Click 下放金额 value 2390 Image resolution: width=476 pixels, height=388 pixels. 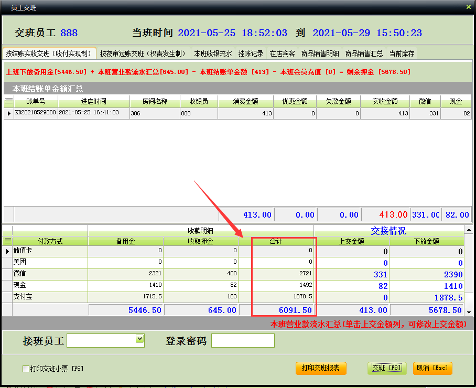click(x=427, y=274)
